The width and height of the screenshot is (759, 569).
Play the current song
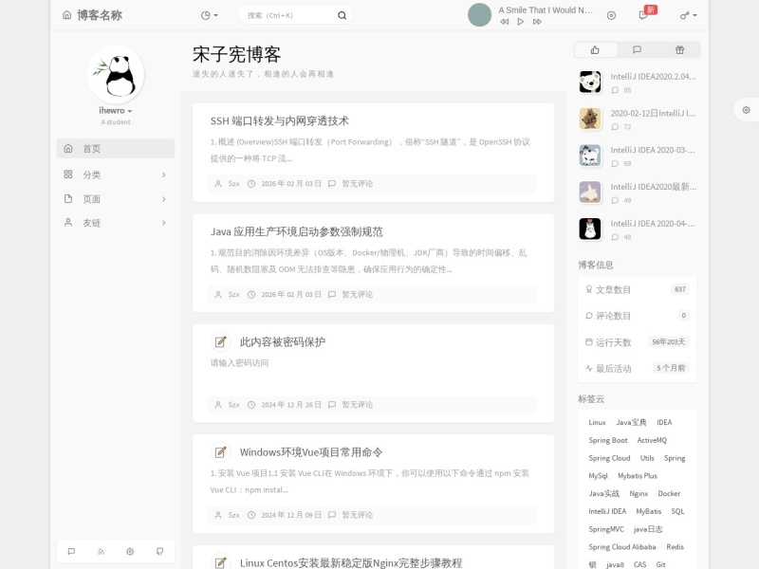(x=520, y=22)
